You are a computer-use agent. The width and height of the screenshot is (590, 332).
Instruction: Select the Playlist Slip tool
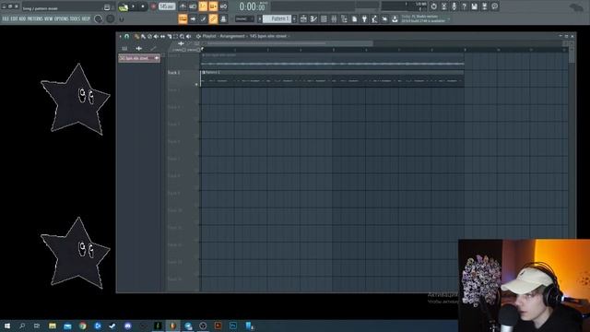pos(162,37)
